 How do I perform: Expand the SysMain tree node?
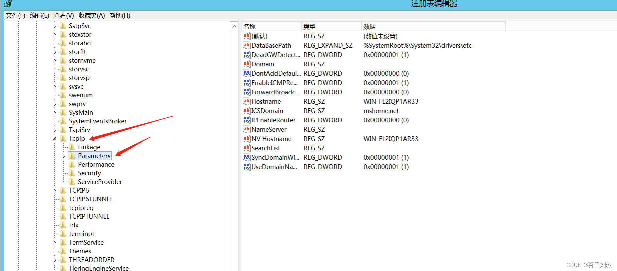[x=55, y=113]
